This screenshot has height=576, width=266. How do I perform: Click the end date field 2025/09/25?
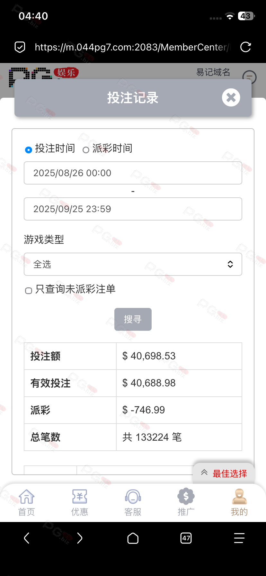pyautogui.click(x=133, y=209)
